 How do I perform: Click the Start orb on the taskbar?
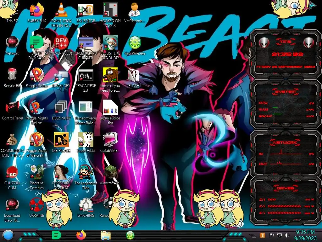click(8, 235)
